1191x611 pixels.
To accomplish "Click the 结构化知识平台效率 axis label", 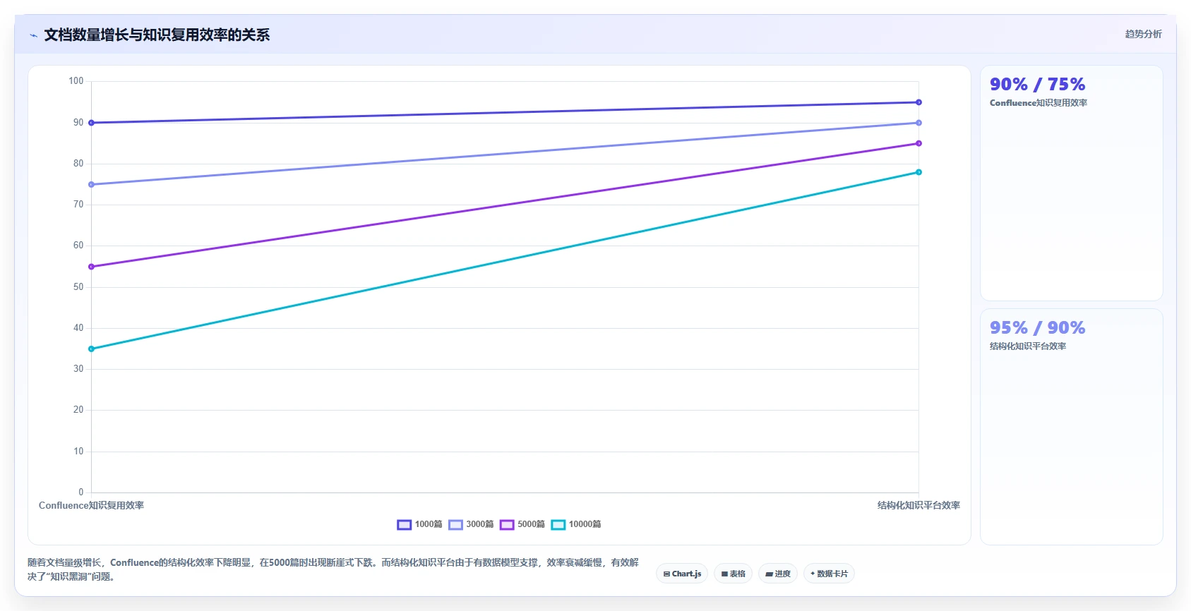I will [918, 505].
